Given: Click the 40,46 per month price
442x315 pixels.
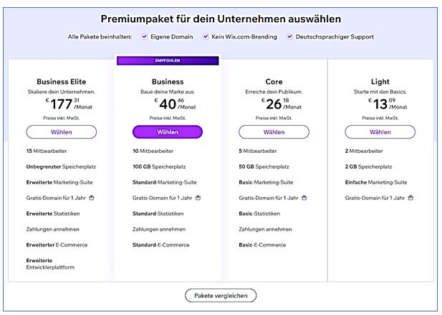Looking at the screenshot, I should [175, 104].
